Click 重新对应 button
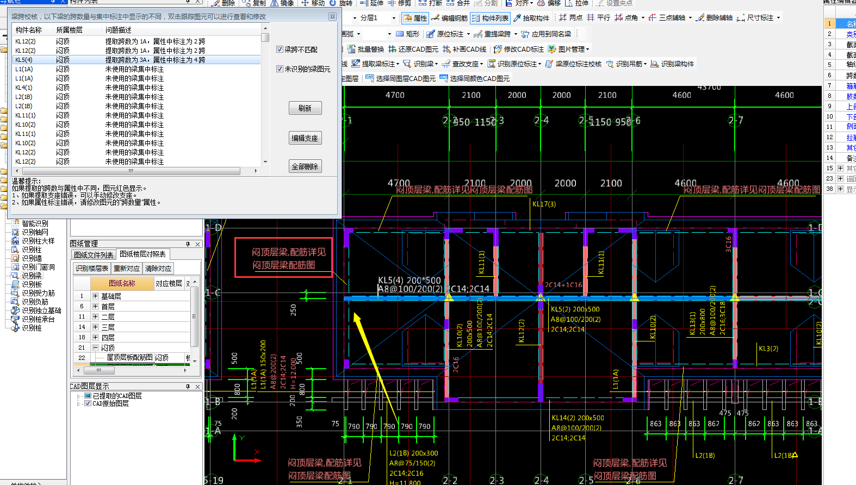 click(x=127, y=268)
